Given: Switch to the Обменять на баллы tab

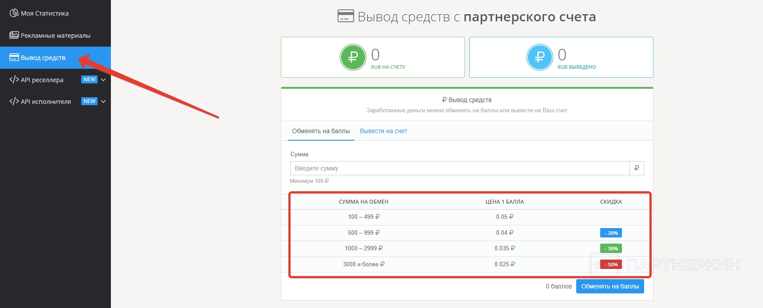Looking at the screenshot, I should pos(321,131).
